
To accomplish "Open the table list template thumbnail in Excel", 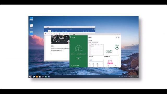I will click(x=96, y=63).
